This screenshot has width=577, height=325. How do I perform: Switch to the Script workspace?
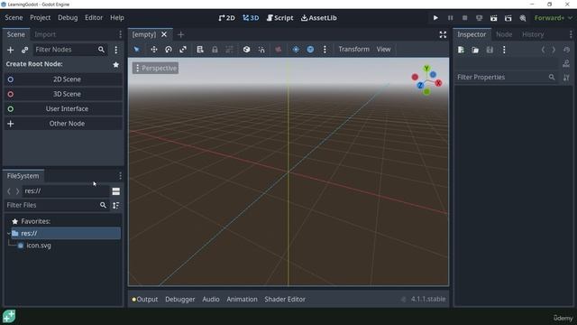point(280,18)
